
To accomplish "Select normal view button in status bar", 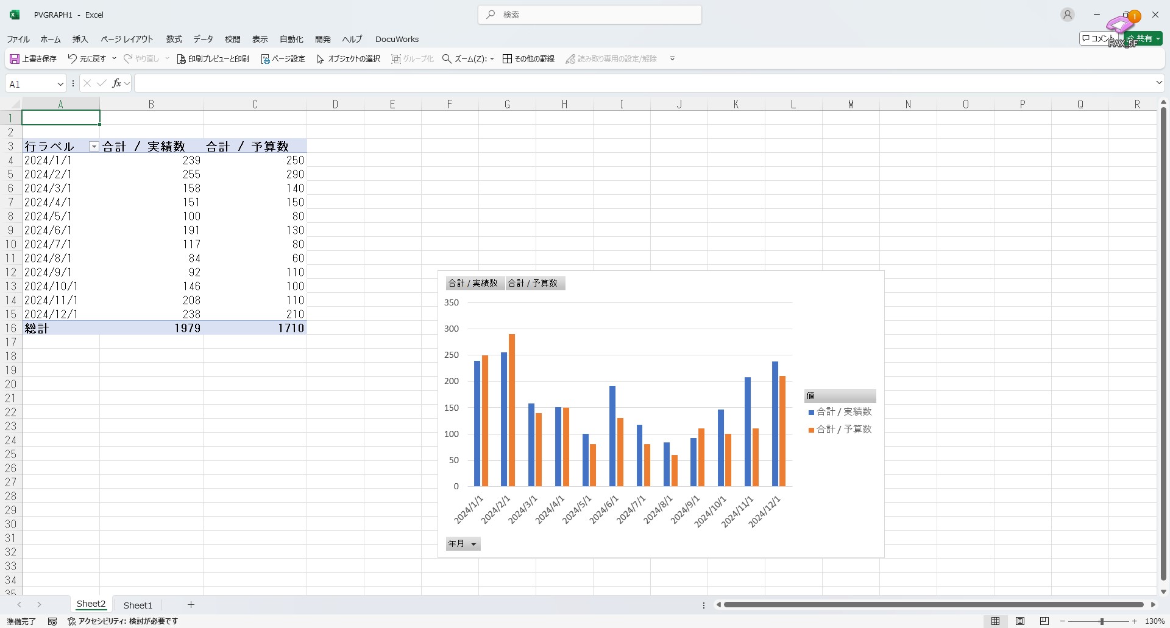I will click(x=995, y=621).
